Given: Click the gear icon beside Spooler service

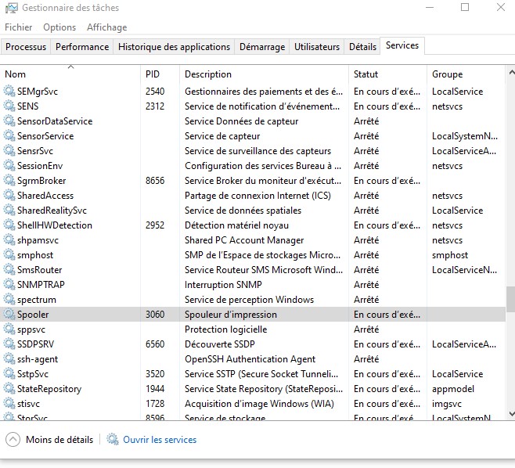Looking at the screenshot, I should tap(9, 315).
